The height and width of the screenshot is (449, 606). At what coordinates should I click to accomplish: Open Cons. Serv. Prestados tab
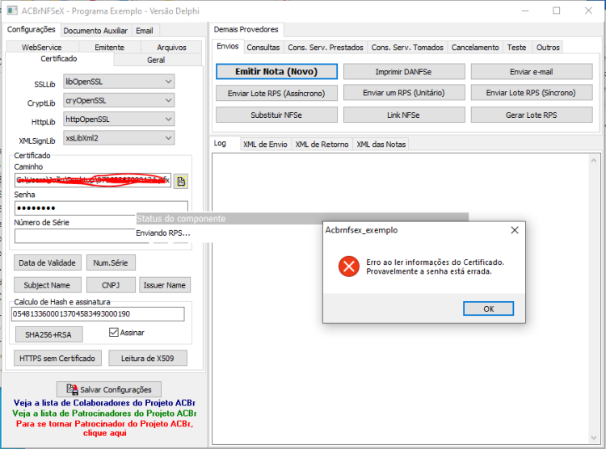(326, 47)
